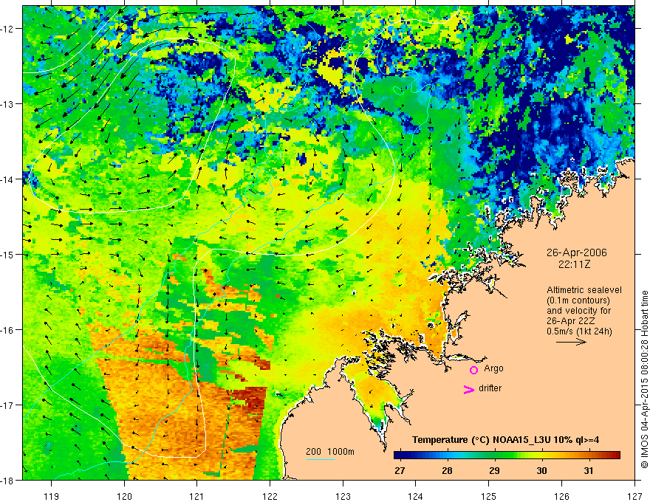Viewport: 650px width, 502px height.
Task: Click the latitude label -16
Action: point(7,330)
